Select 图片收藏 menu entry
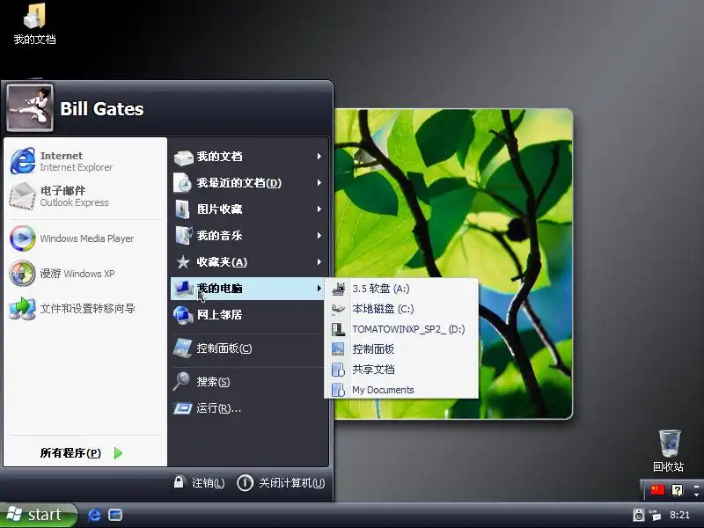704x528 pixels. (249, 209)
